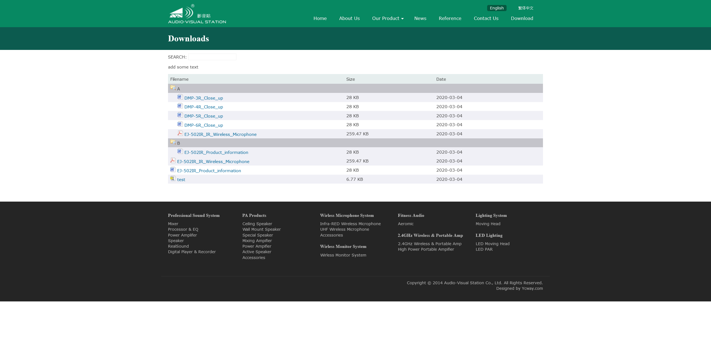711x353 pixels.
Task: Click PDF icon in the 259.47 KB row below folder B
Action: (x=173, y=160)
